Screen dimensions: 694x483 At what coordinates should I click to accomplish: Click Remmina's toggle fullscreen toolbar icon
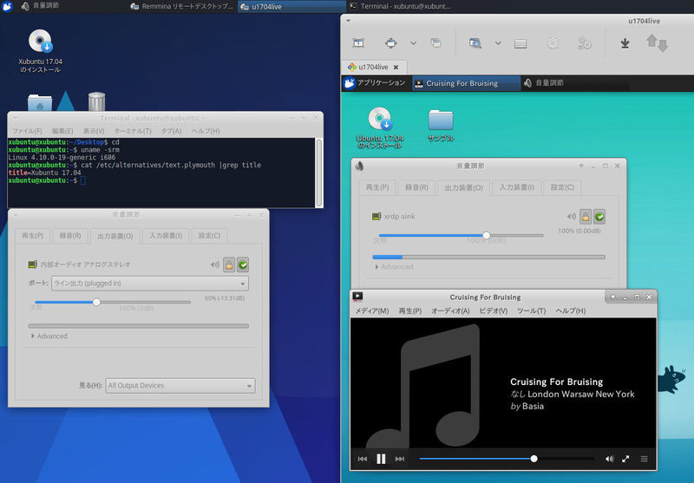click(x=390, y=42)
